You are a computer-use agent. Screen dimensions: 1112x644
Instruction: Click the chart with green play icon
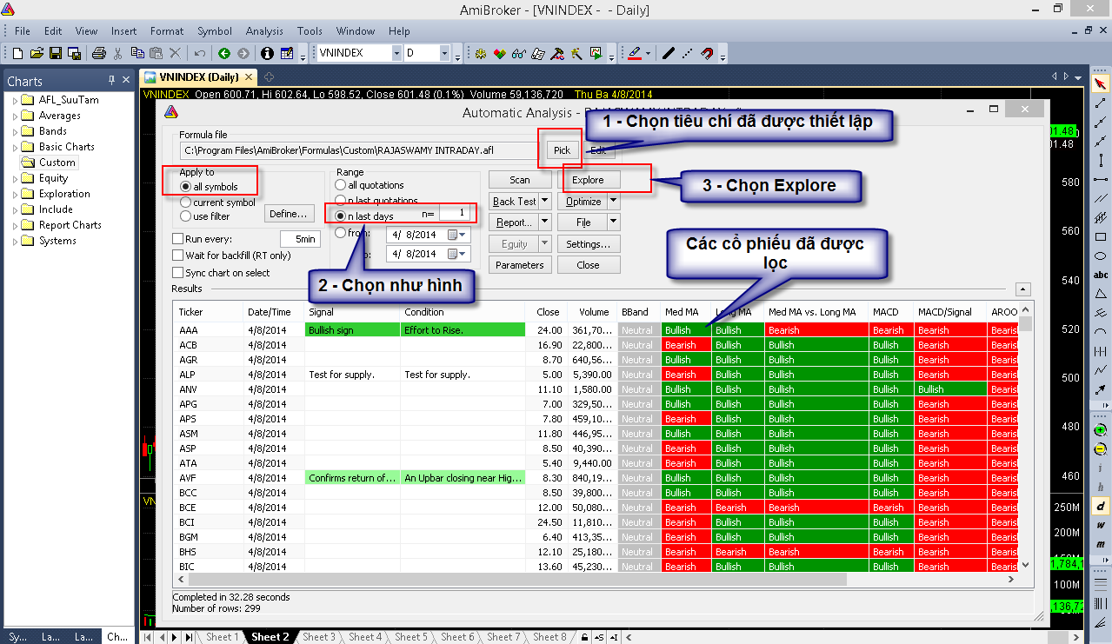coord(596,53)
